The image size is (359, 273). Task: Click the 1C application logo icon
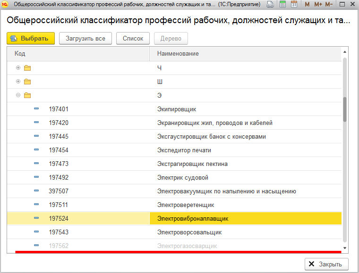(x=6, y=5)
